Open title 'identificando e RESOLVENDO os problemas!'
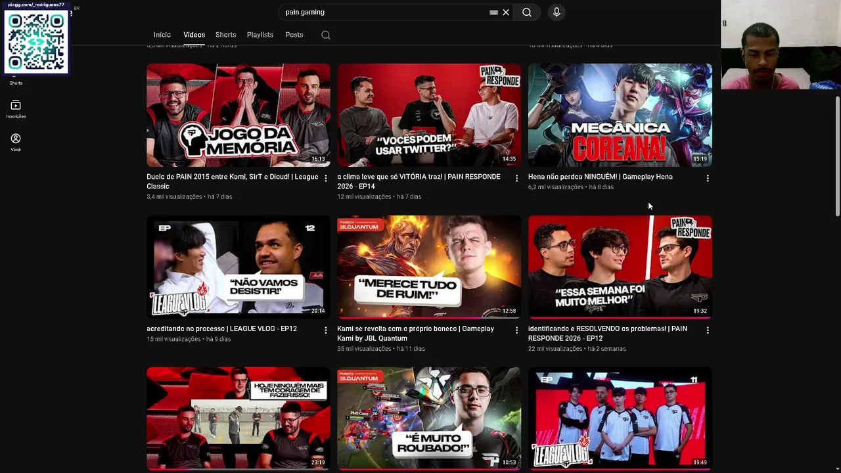This screenshot has height=473, width=841. 608,333
